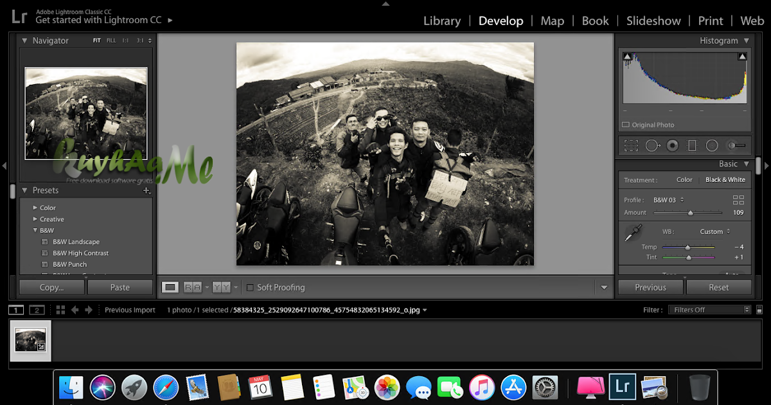
Task: Apply the B&W High Contrast preset
Action: tap(80, 253)
